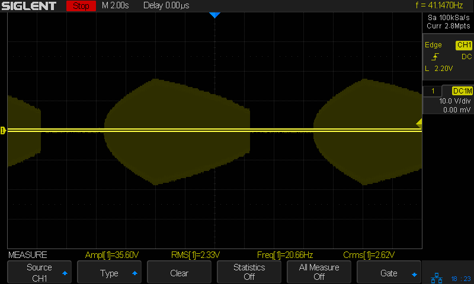Select the channel 1 number tab
The image size is (474, 284).
(x=433, y=91)
